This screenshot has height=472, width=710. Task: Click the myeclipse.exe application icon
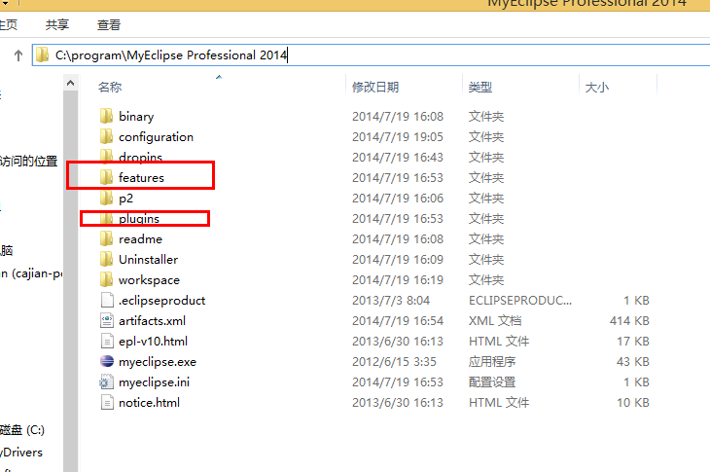click(107, 361)
